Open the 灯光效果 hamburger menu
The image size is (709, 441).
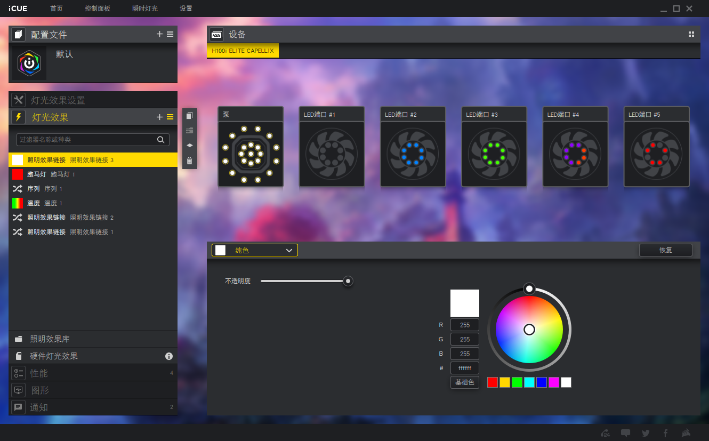pos(170,117)
